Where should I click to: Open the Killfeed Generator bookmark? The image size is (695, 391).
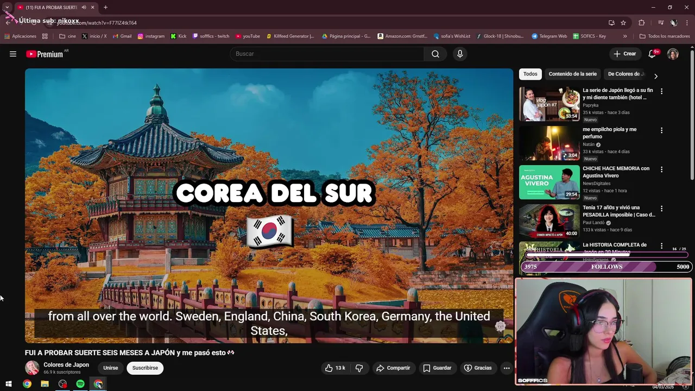tap(290, 36)
